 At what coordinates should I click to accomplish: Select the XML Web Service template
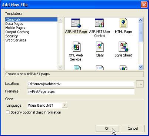[76, 47]
